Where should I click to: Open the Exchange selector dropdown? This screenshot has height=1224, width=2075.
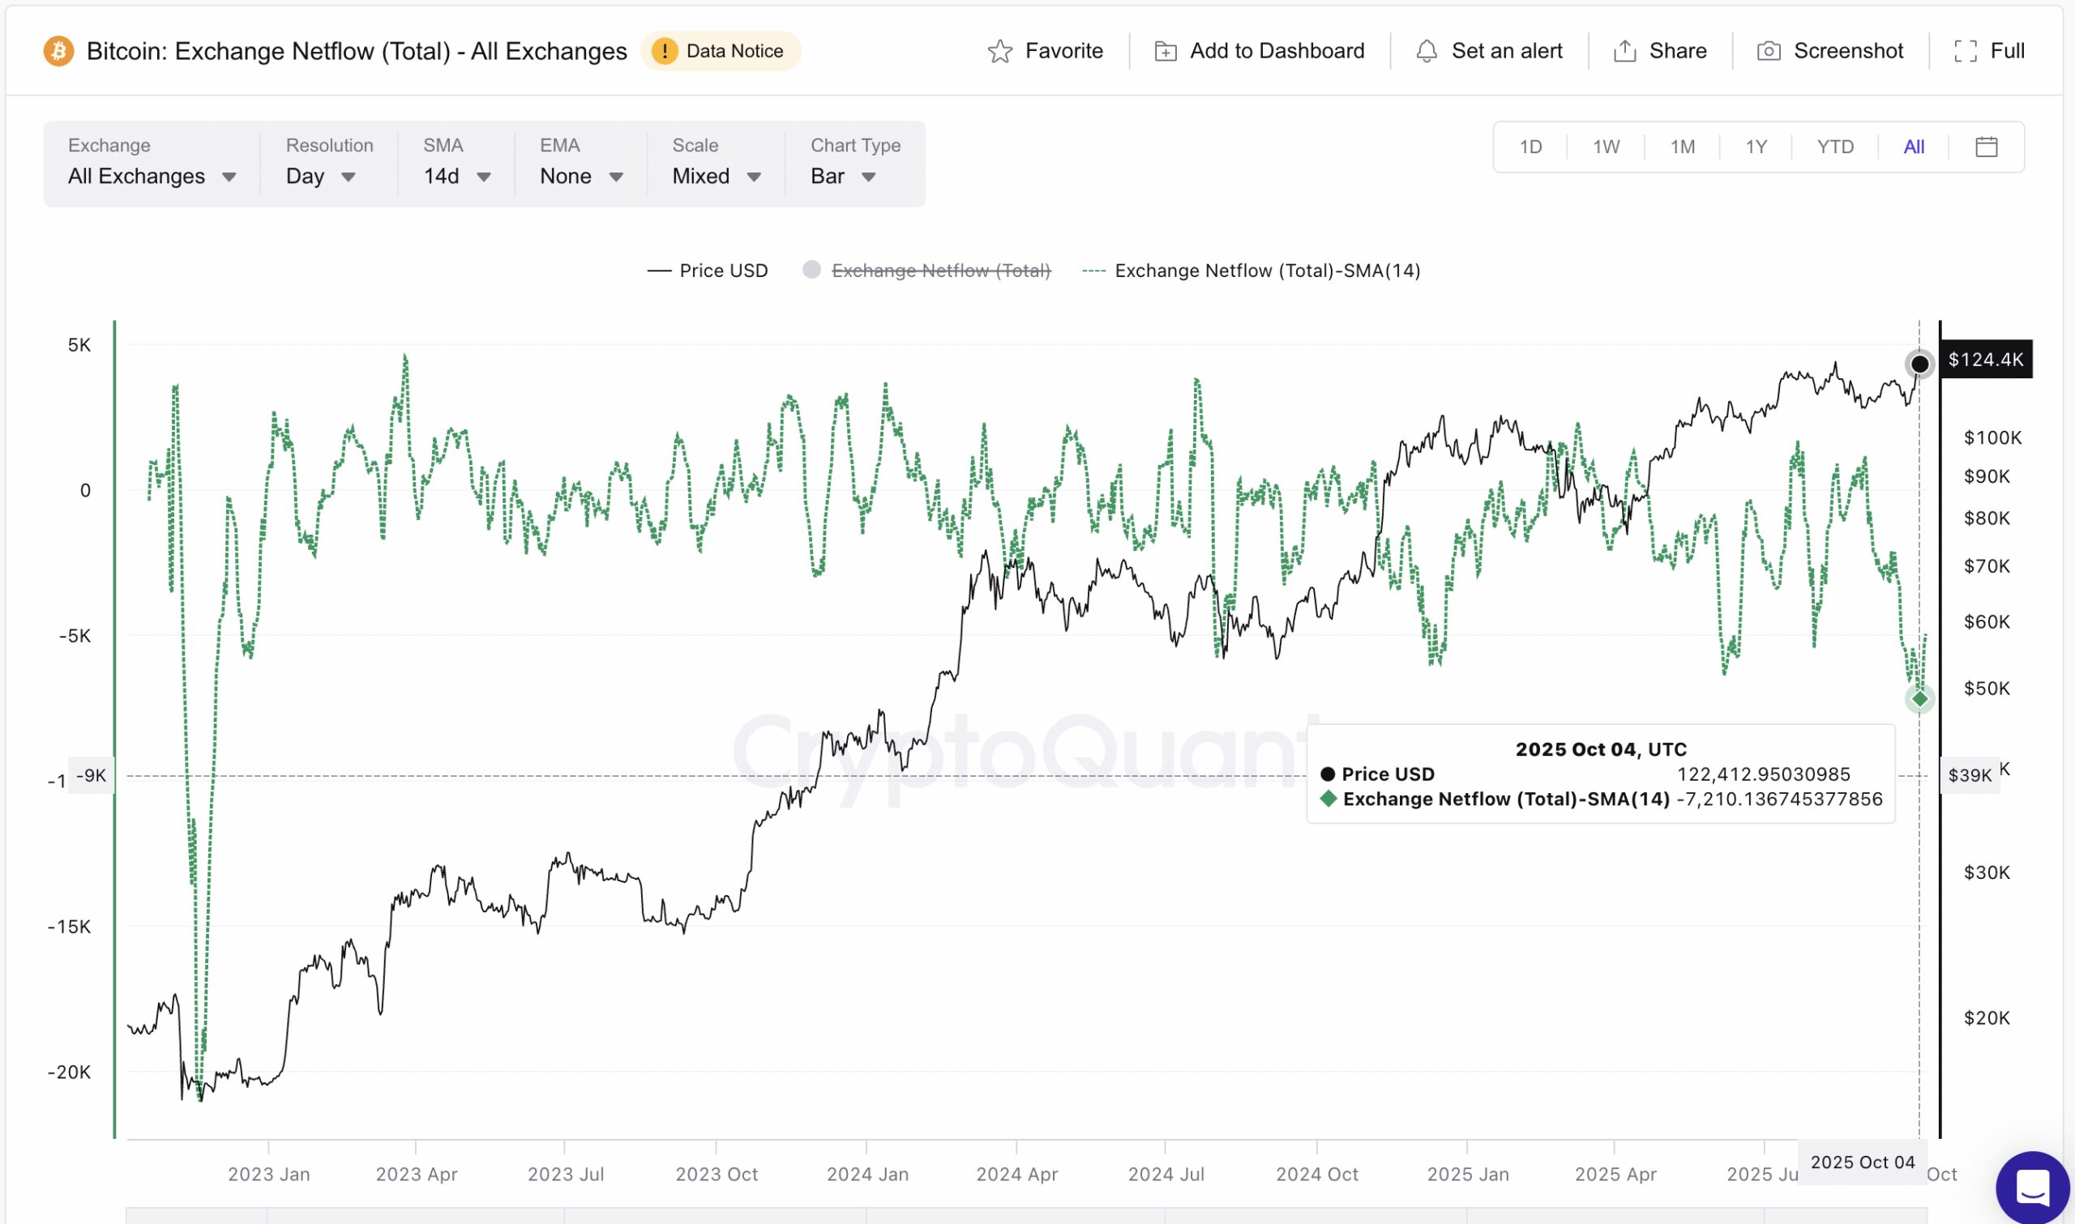coord(151,176)
